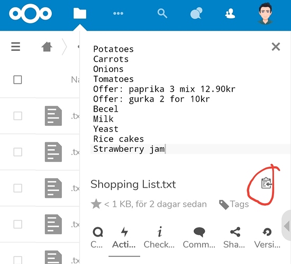This screenshot has width=291, height=264.
Task: Toggle the favorite star for Shopping List.txt
Action: (x=96, y=204)
